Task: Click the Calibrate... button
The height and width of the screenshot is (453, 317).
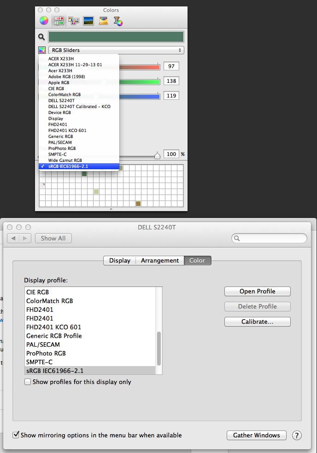Action: pyautogui.click(x=258, y=322)
